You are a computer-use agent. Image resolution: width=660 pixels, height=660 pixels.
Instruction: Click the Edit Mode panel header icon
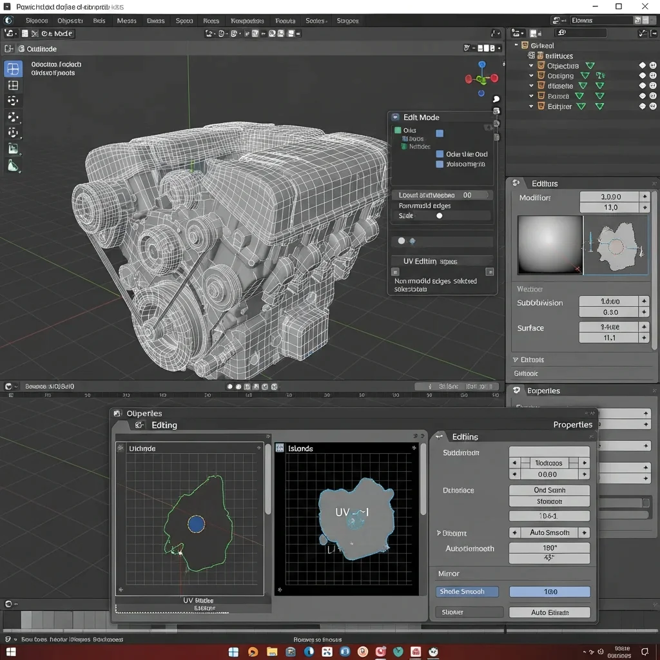coord(395,117)
